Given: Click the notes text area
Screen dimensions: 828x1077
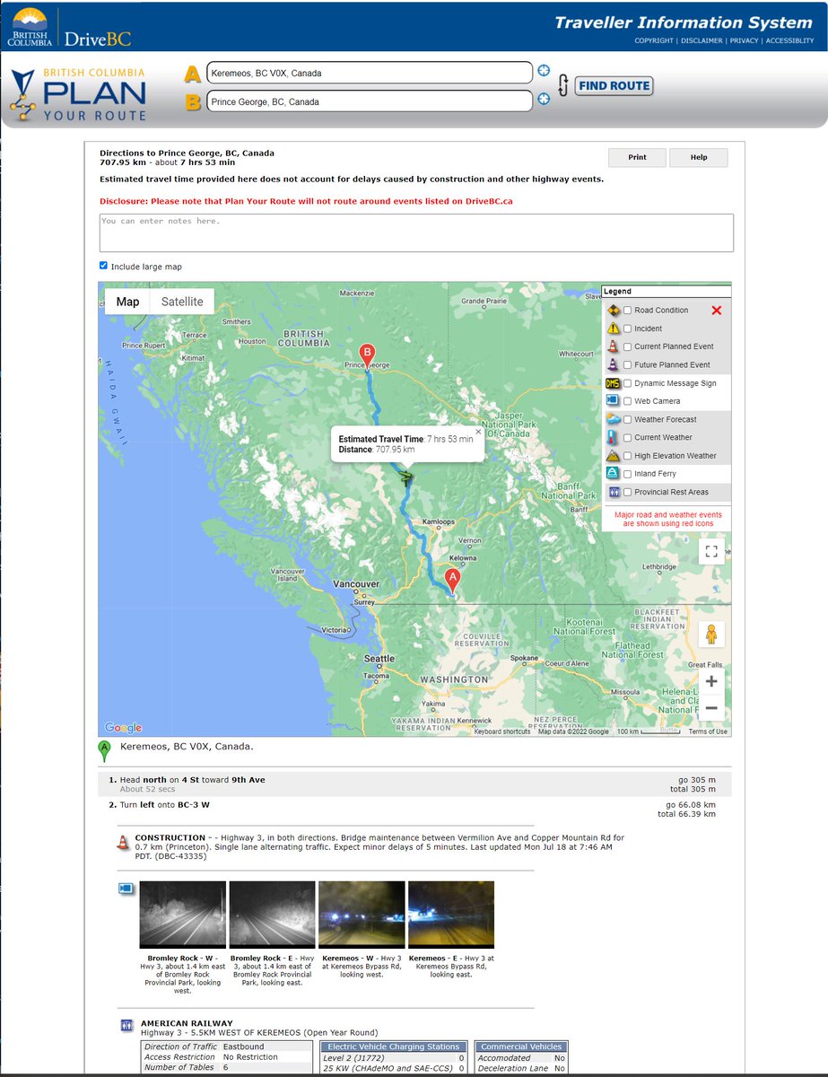Looking at the screenshot, I should click(416, 232).
